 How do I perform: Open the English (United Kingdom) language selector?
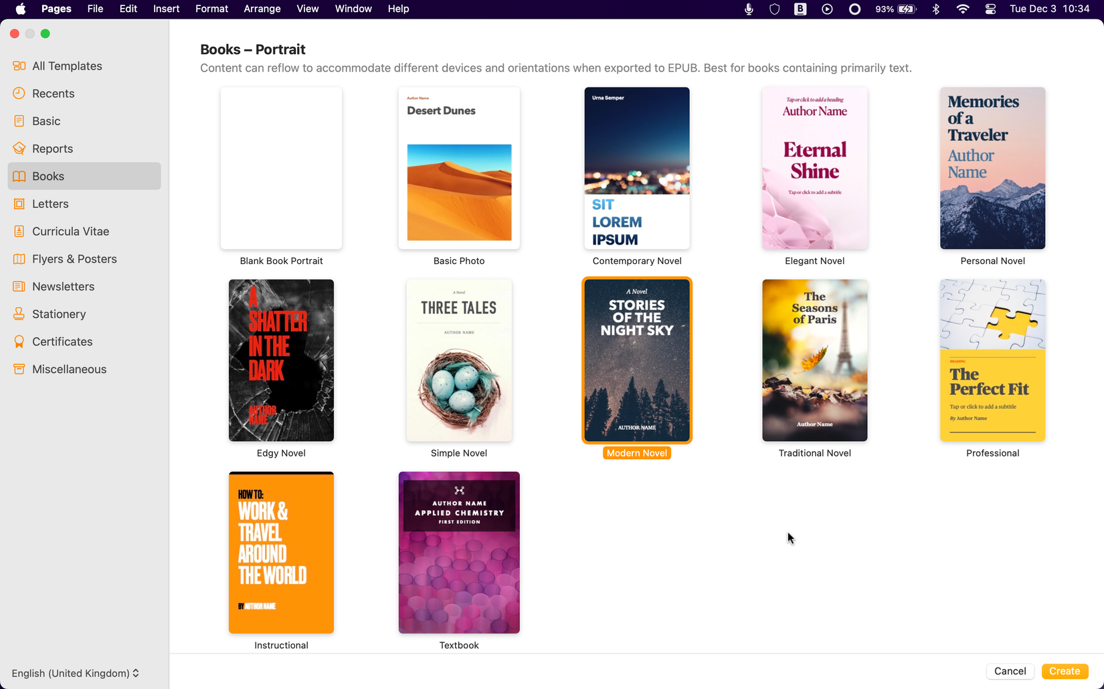pyautogui.click(x=75, y=673)
